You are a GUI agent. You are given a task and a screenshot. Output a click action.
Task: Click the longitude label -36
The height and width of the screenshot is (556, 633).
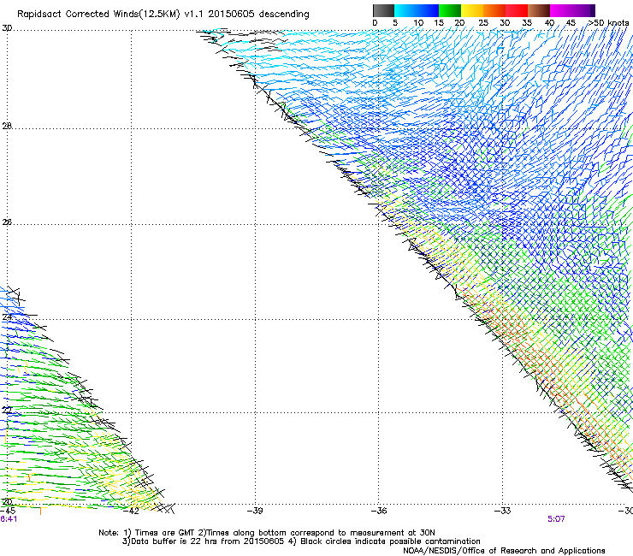click(379, 511)
